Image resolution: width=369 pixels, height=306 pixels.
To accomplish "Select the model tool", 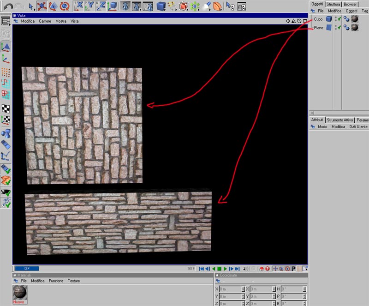I will (6, 48).
